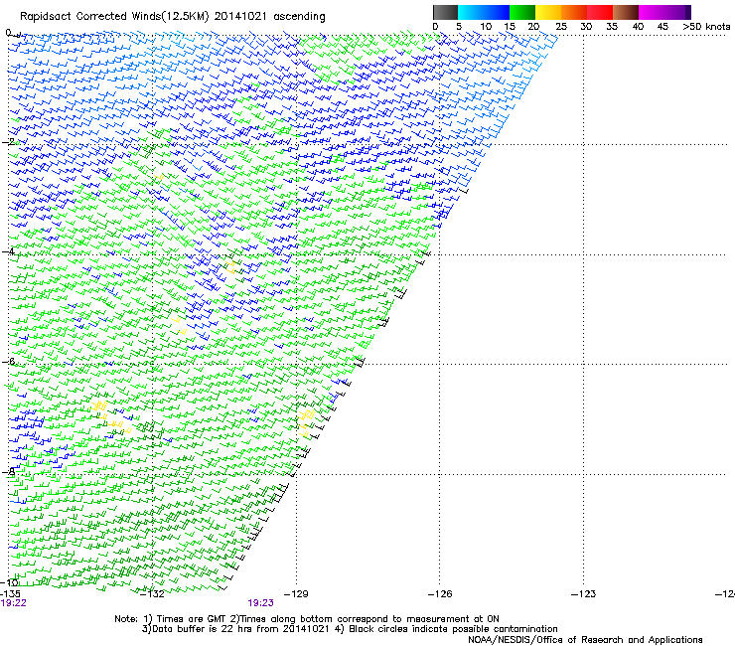Click the legend label '25'
This screenshot has width=735, height=646.
[x=561, y=27]
